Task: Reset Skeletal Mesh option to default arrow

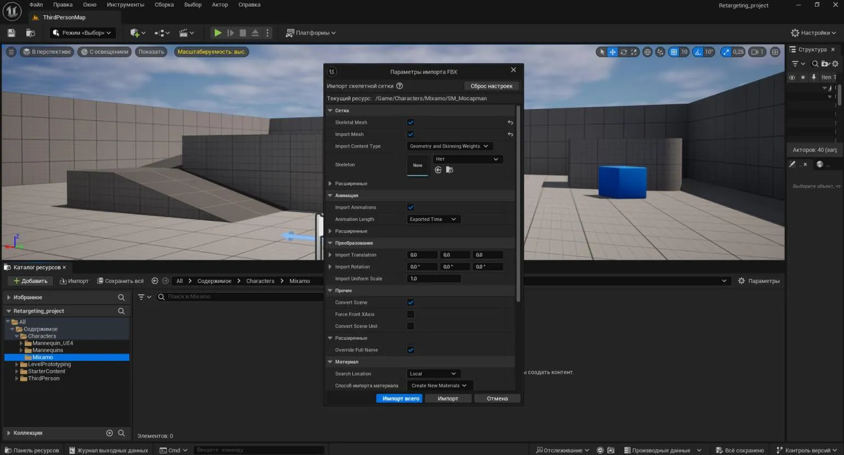Action: click(x=510, y=123)
